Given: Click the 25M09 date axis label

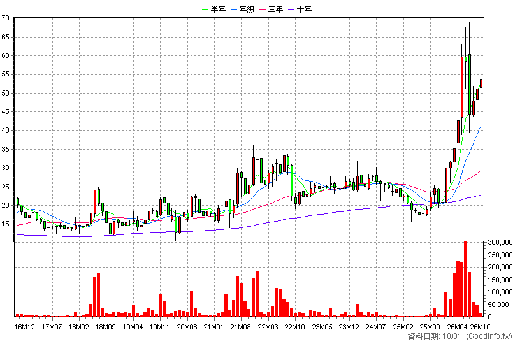Looking at the screenshot, I should pos(430,327).
